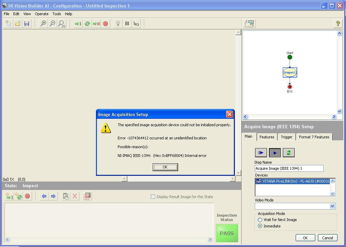Start continuous image acquisition
346x247 pixels.
point(275,153)
